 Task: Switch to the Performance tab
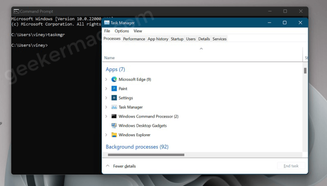pyautogui.click(x=134, y=39)
